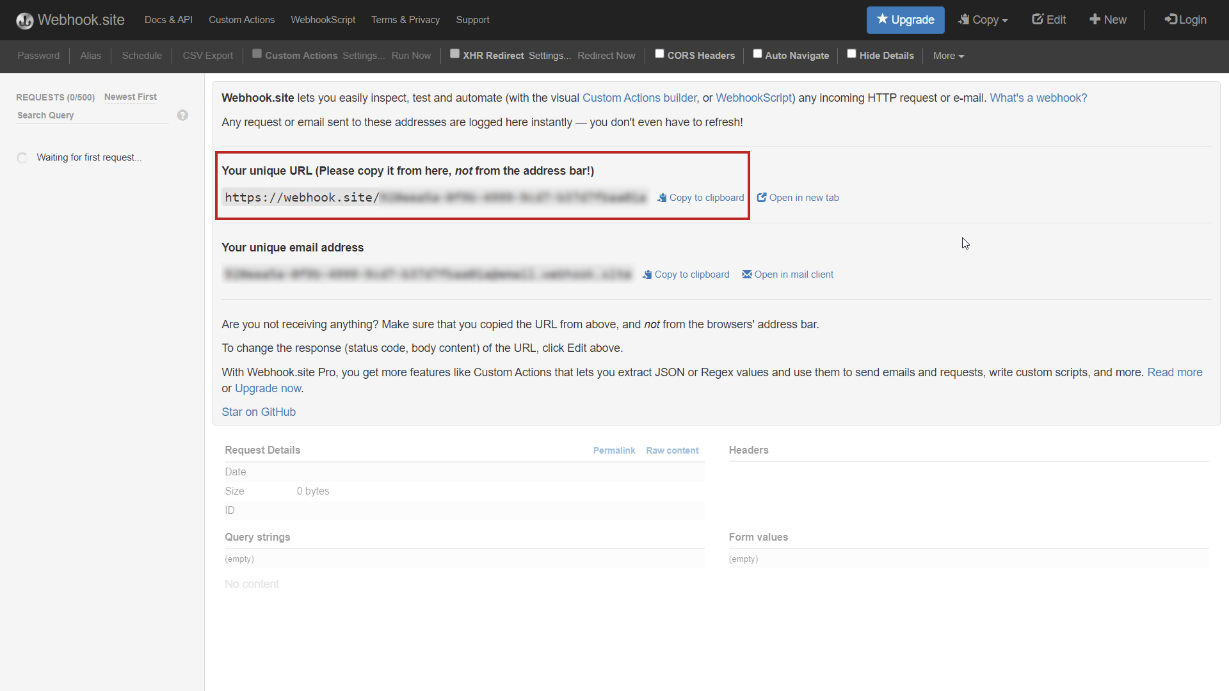
Task: Go to Custom Actions in top navigation
Action: coord(241,20)
